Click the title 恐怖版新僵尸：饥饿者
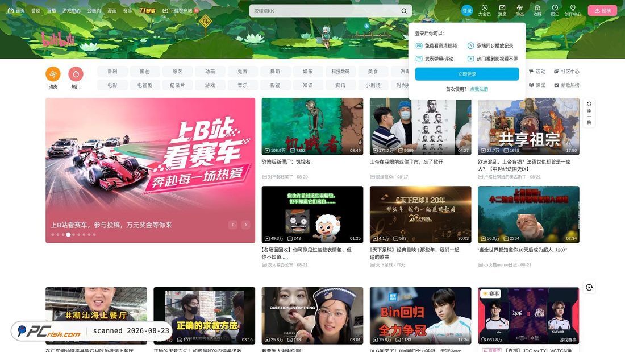 click(x=286, y=162)
